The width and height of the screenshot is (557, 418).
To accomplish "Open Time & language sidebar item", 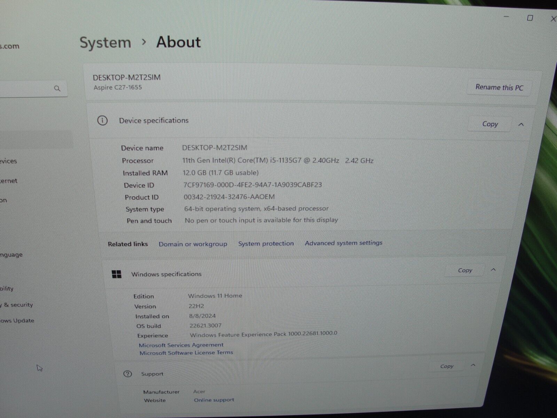I will [11, 255].
